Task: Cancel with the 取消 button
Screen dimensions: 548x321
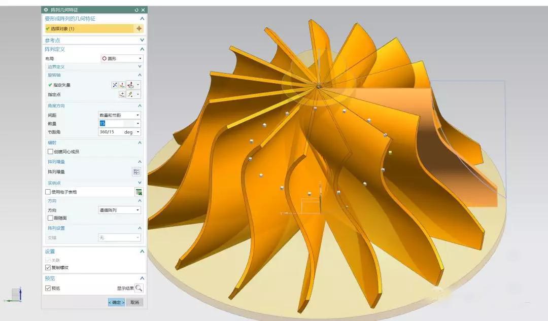Action: 135,302
